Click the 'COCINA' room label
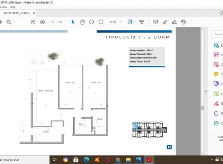The height and width of the screenshot is (164, 223). tap(47, 132)
